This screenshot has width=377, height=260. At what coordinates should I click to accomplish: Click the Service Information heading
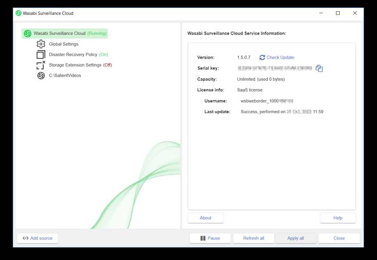click(x=236, y=33)
